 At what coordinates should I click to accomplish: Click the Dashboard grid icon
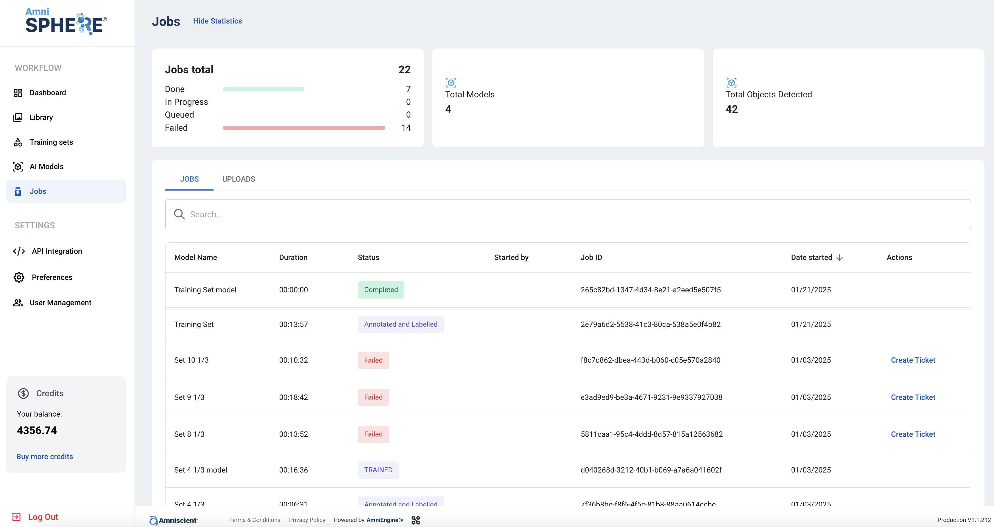click(x=18, y=93)
